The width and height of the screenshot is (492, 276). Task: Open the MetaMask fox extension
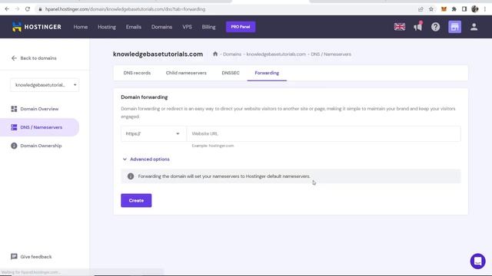coord(444,9)
